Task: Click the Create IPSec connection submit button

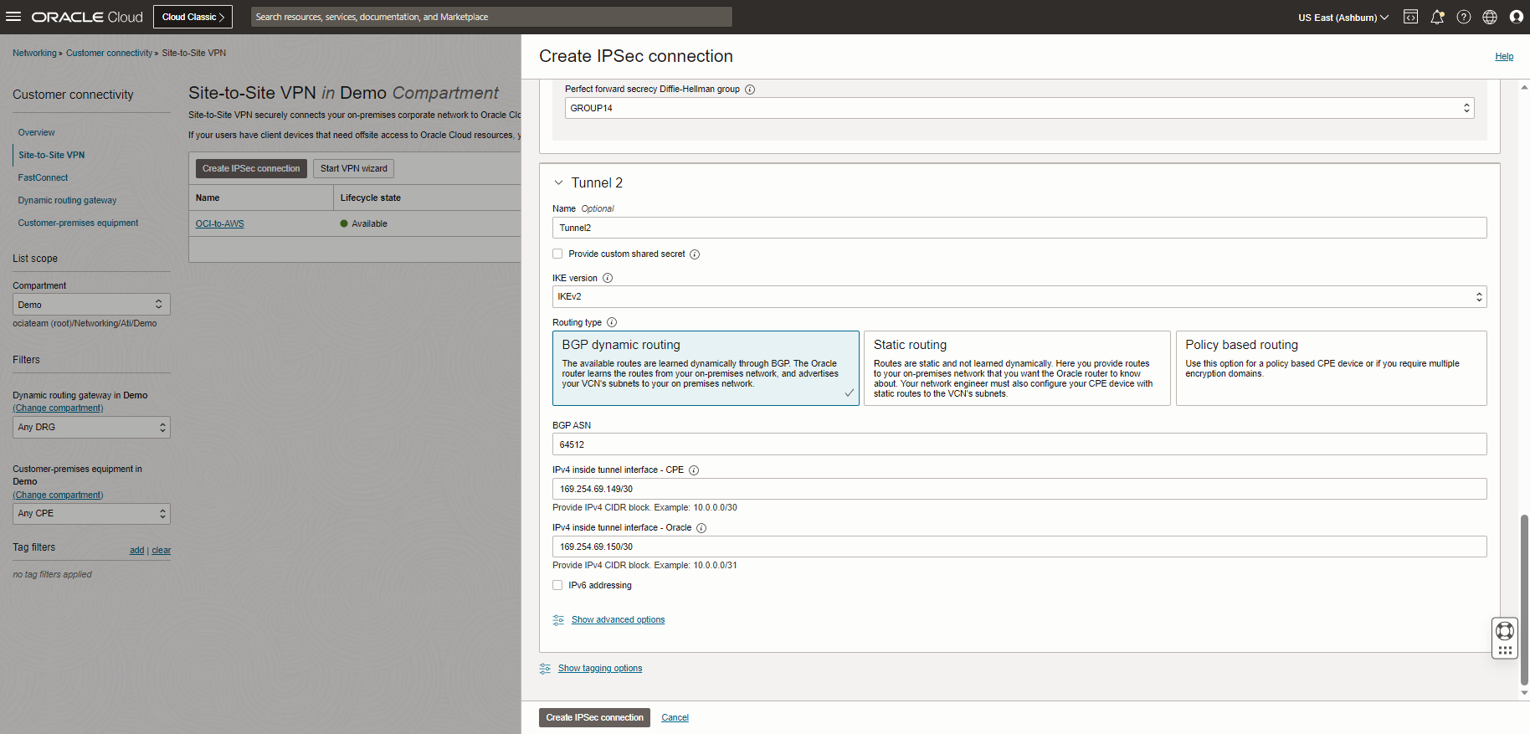Action: (594, 717)
